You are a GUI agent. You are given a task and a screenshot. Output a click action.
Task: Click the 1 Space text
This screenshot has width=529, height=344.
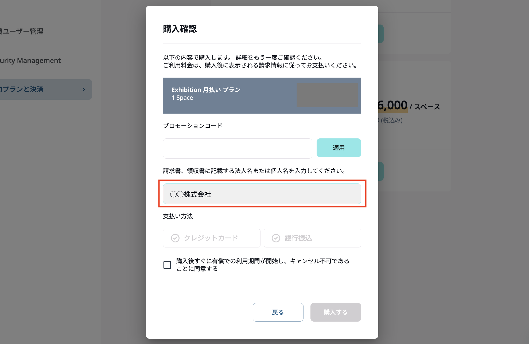tap(182, 98)
